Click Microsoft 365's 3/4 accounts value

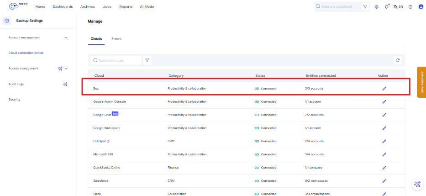[x=314, y=154]
